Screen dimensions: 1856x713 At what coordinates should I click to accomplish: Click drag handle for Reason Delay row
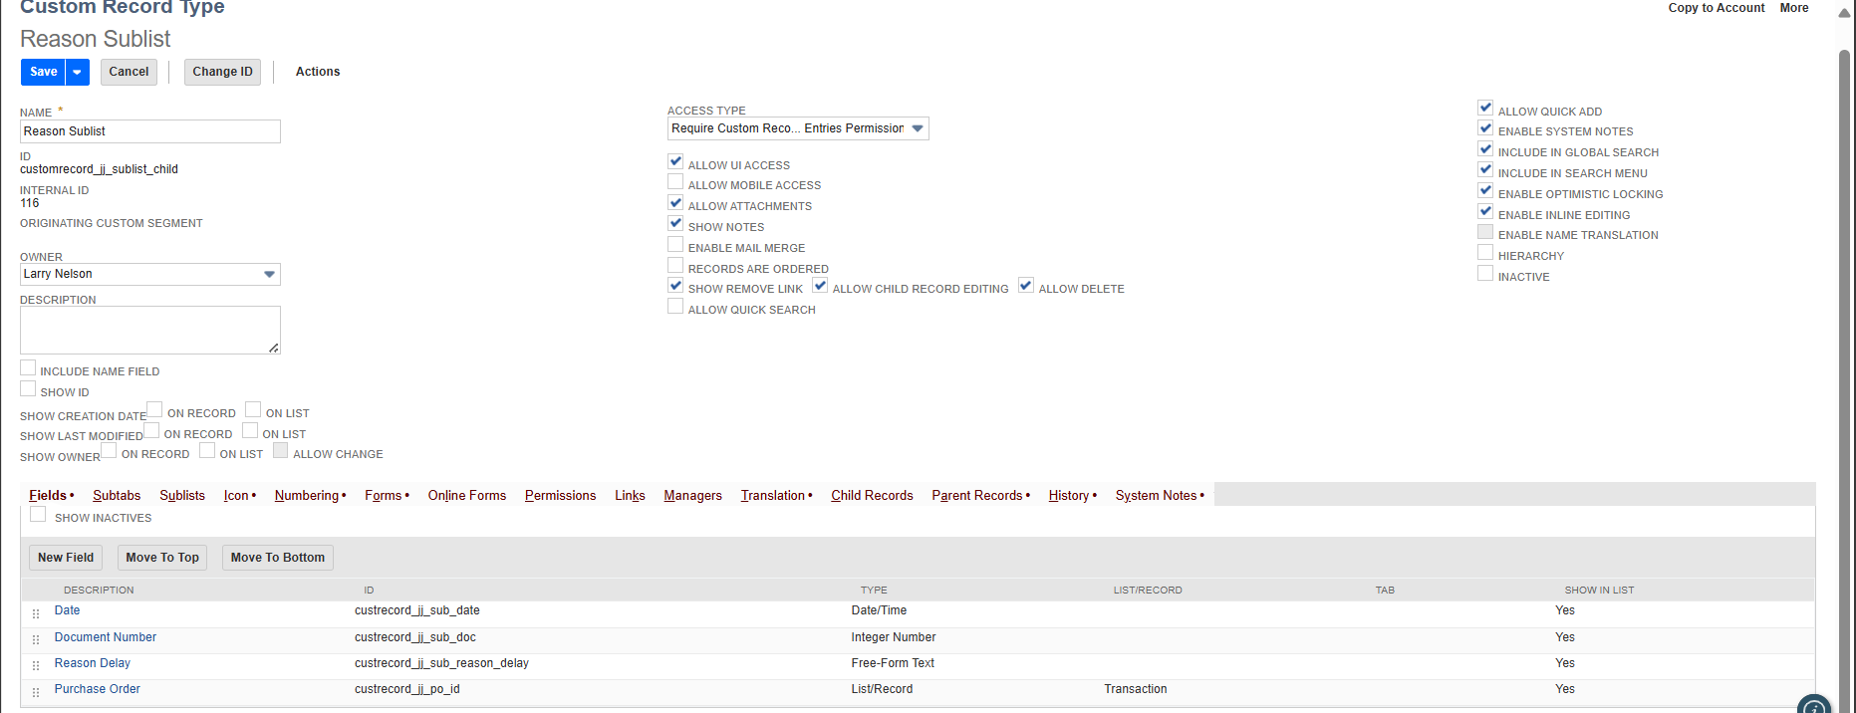tap(36, 665)
